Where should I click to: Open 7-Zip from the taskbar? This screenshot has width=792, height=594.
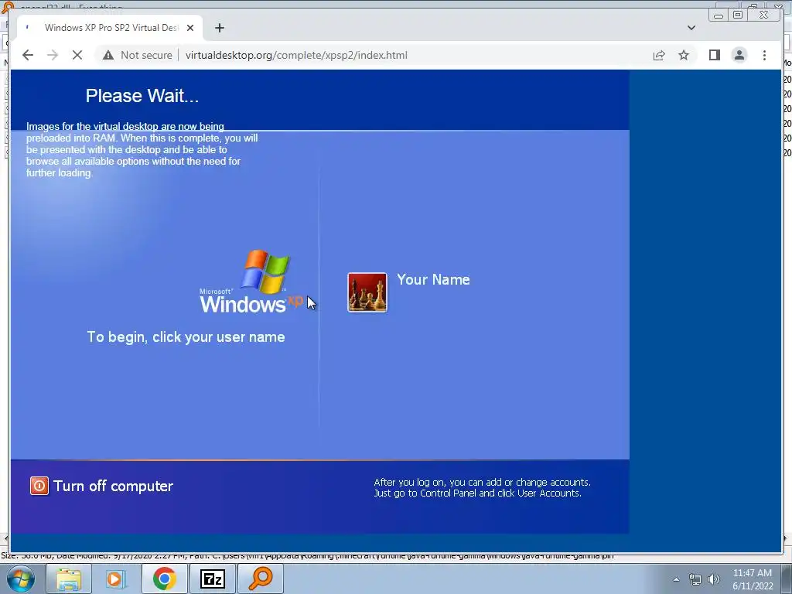coord(212,579)
